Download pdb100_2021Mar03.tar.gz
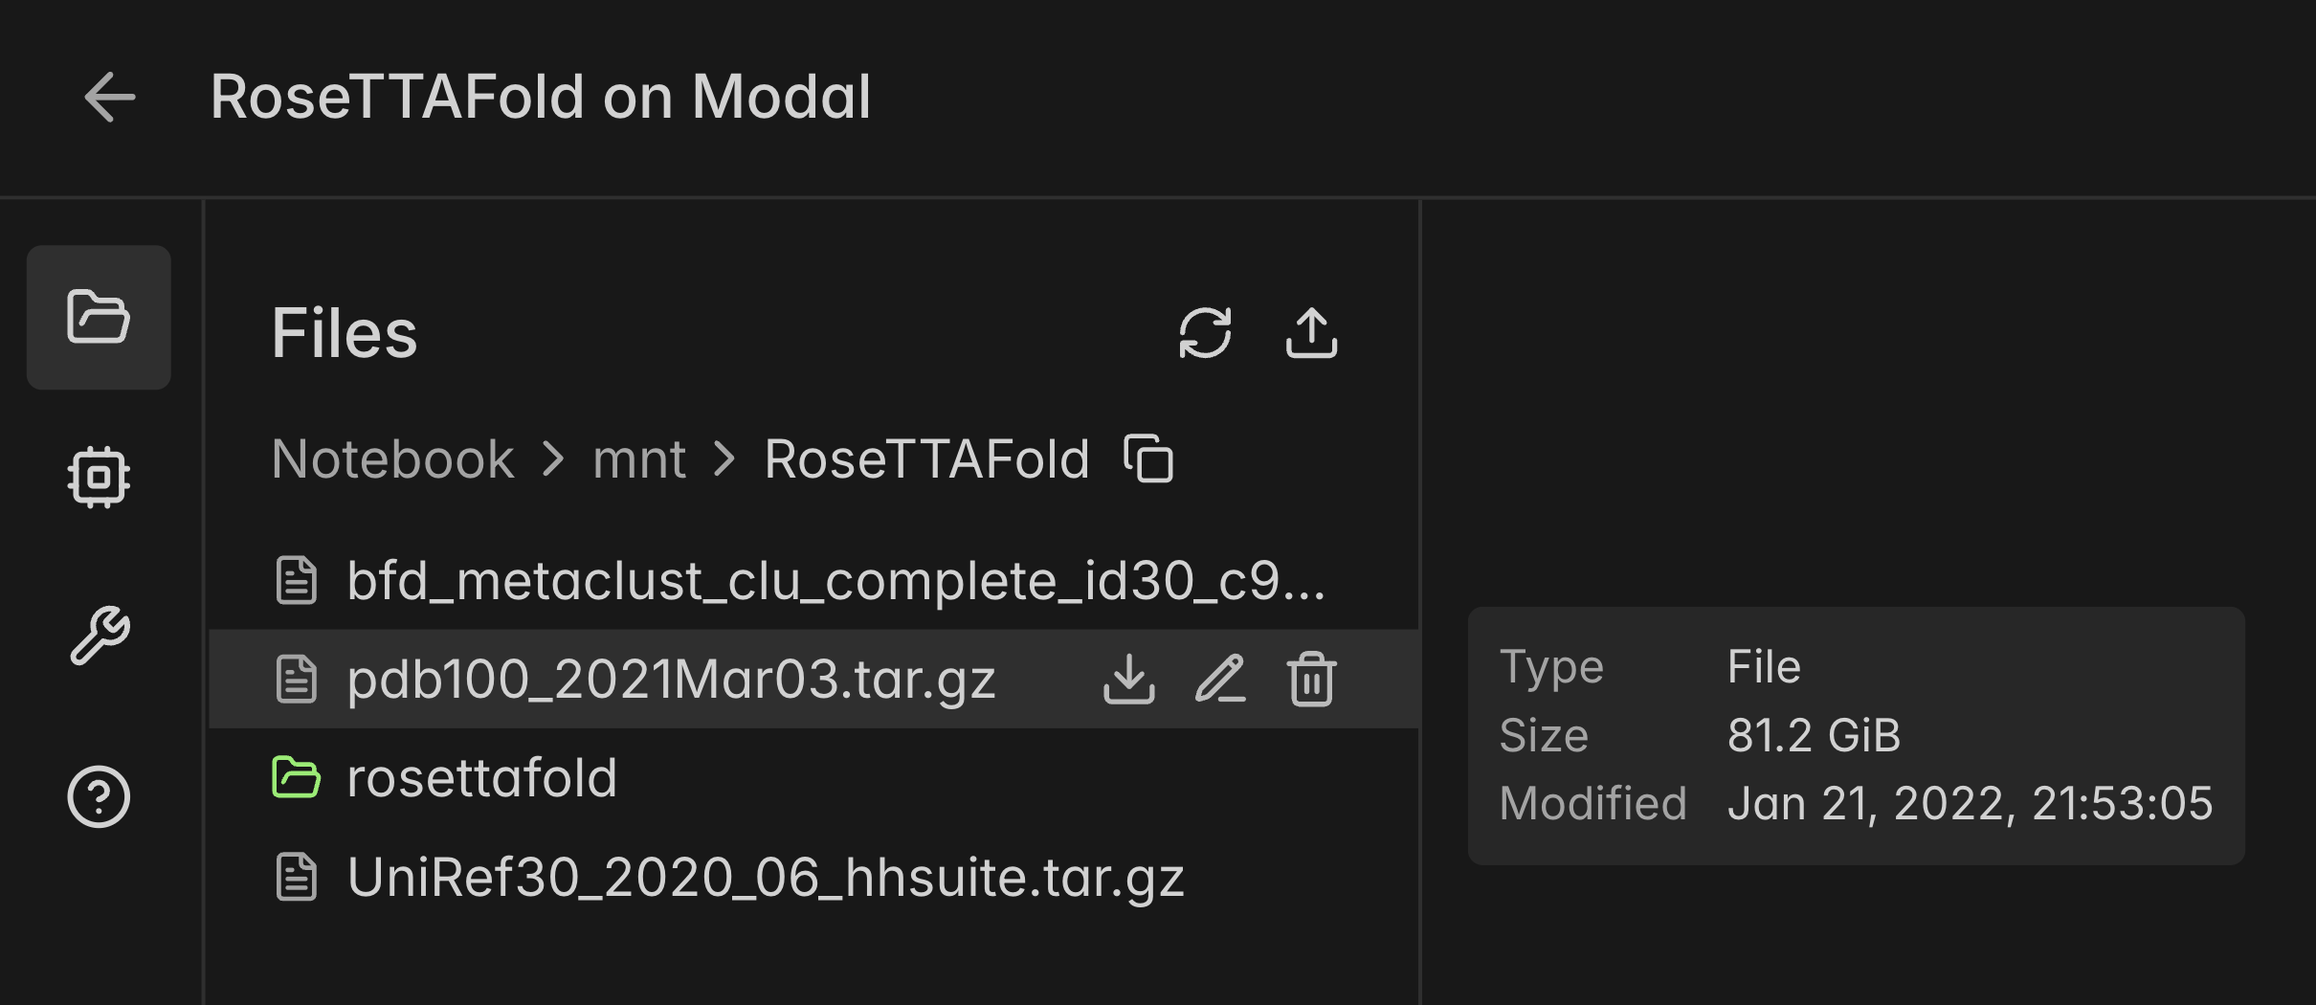 click(x=1129, y=679)
